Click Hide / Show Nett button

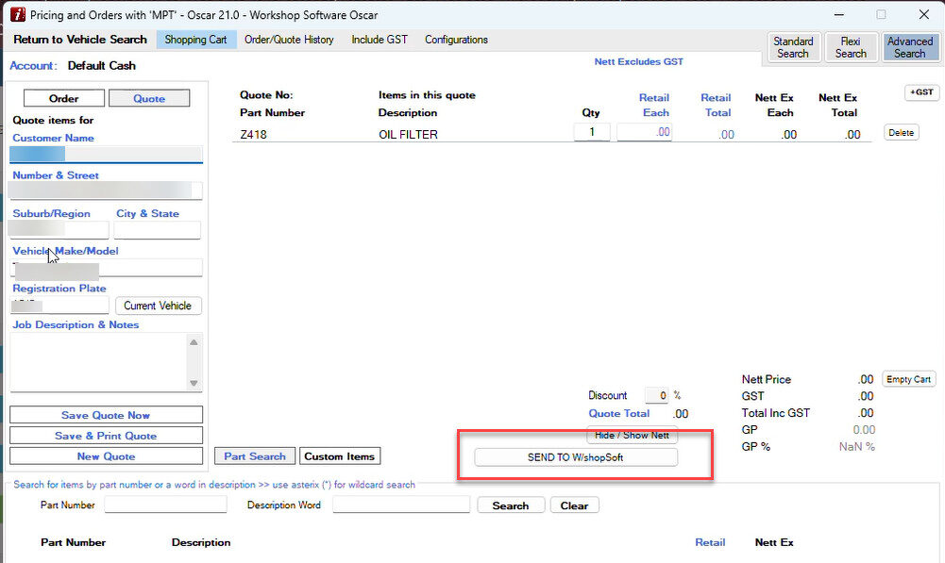pos(632,435)
